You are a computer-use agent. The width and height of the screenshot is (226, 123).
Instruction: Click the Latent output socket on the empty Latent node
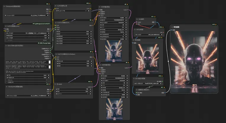coord(93,87)
